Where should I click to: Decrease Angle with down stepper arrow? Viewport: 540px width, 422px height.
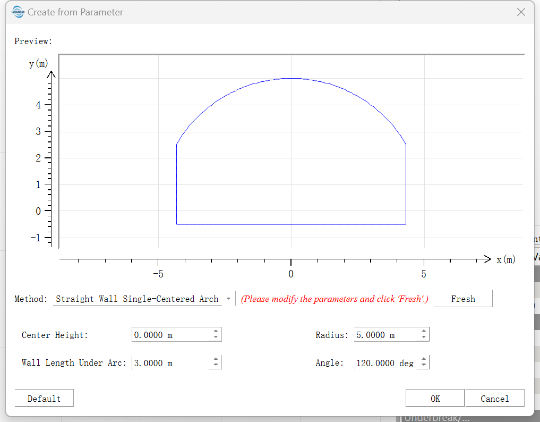(424, 366)
